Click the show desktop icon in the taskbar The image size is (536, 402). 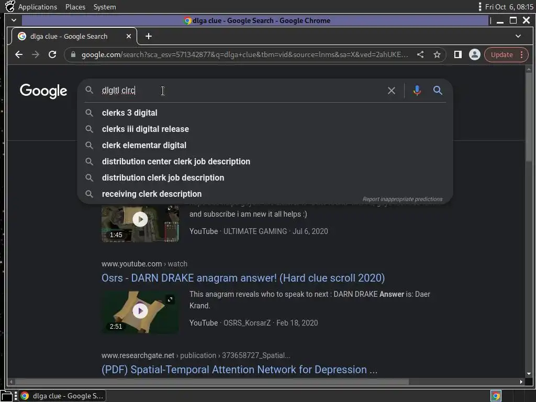tap(6, 396)
